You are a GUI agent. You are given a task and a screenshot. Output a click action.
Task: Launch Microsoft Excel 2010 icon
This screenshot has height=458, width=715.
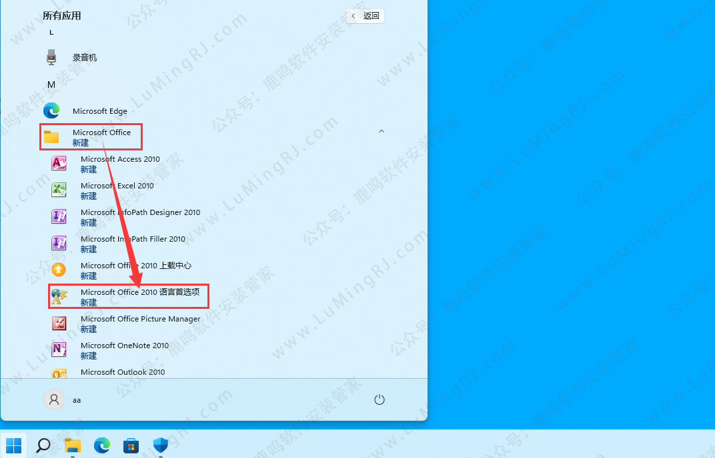pos(59,190)
